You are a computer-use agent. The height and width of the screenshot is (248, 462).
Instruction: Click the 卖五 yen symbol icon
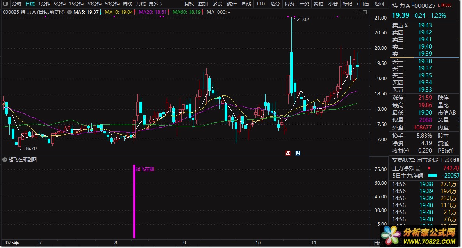coord(406,25)
